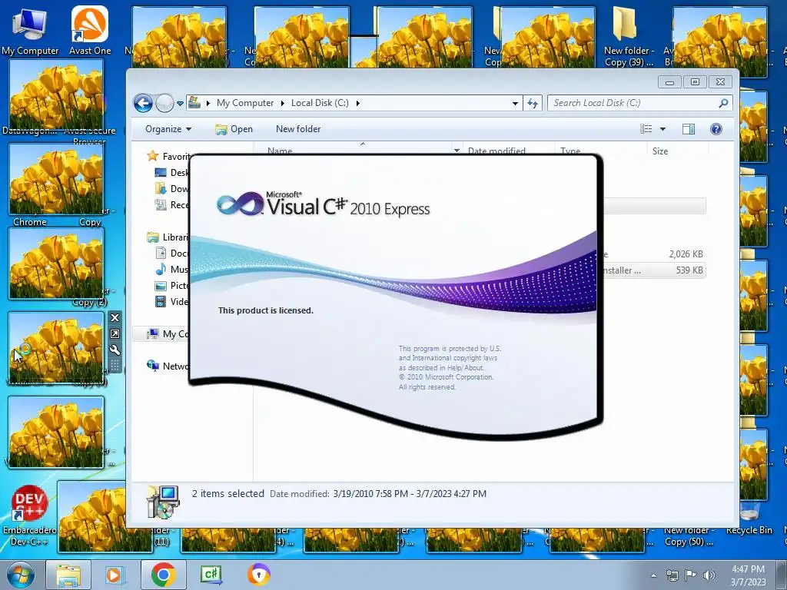
Task: Toggle the preview pane button
Action: (689, 129)
